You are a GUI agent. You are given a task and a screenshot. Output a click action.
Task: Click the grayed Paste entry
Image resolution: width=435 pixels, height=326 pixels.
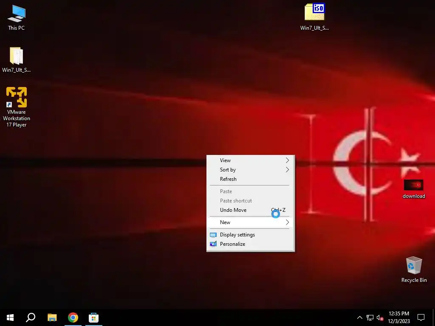(251, 191)
